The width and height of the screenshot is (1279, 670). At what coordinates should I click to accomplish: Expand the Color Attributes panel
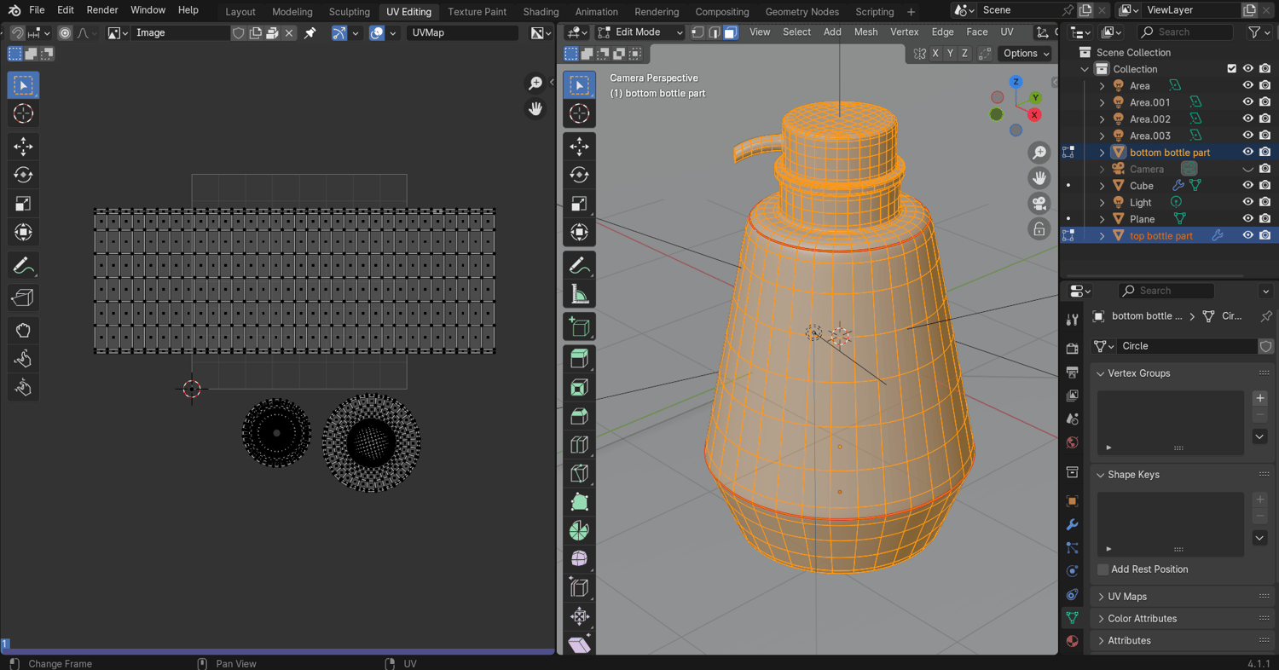pos(1141,619)
